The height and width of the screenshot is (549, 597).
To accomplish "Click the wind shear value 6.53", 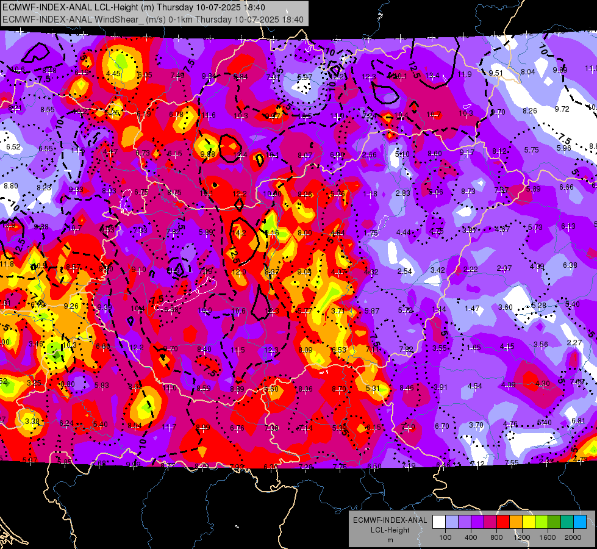I will tap(339, 350).
